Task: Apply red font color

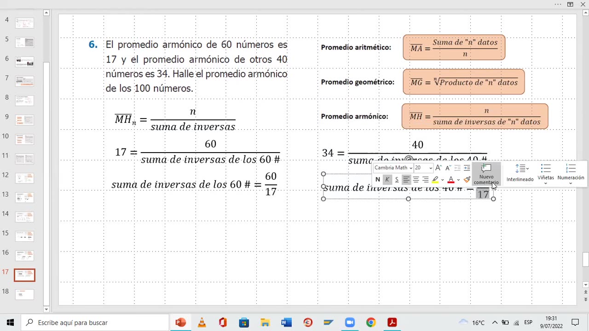Action: click(451, 180)
